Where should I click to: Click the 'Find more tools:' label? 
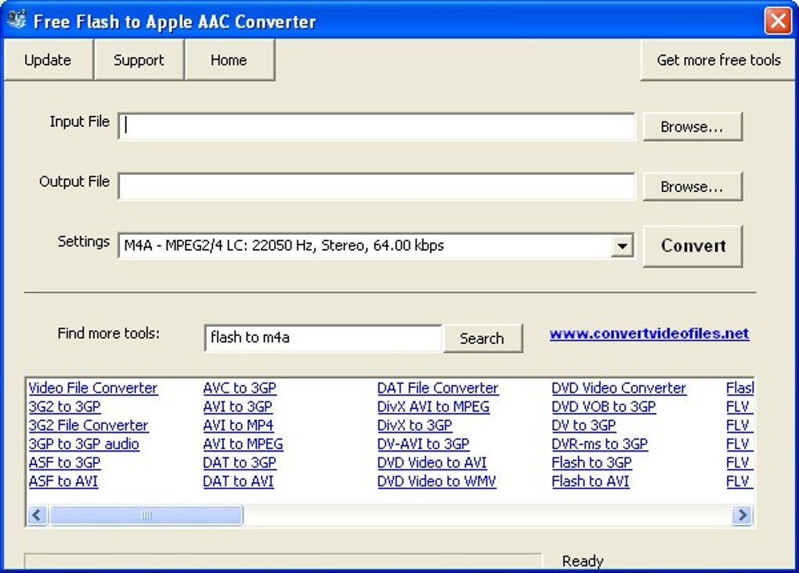(109, 333)
